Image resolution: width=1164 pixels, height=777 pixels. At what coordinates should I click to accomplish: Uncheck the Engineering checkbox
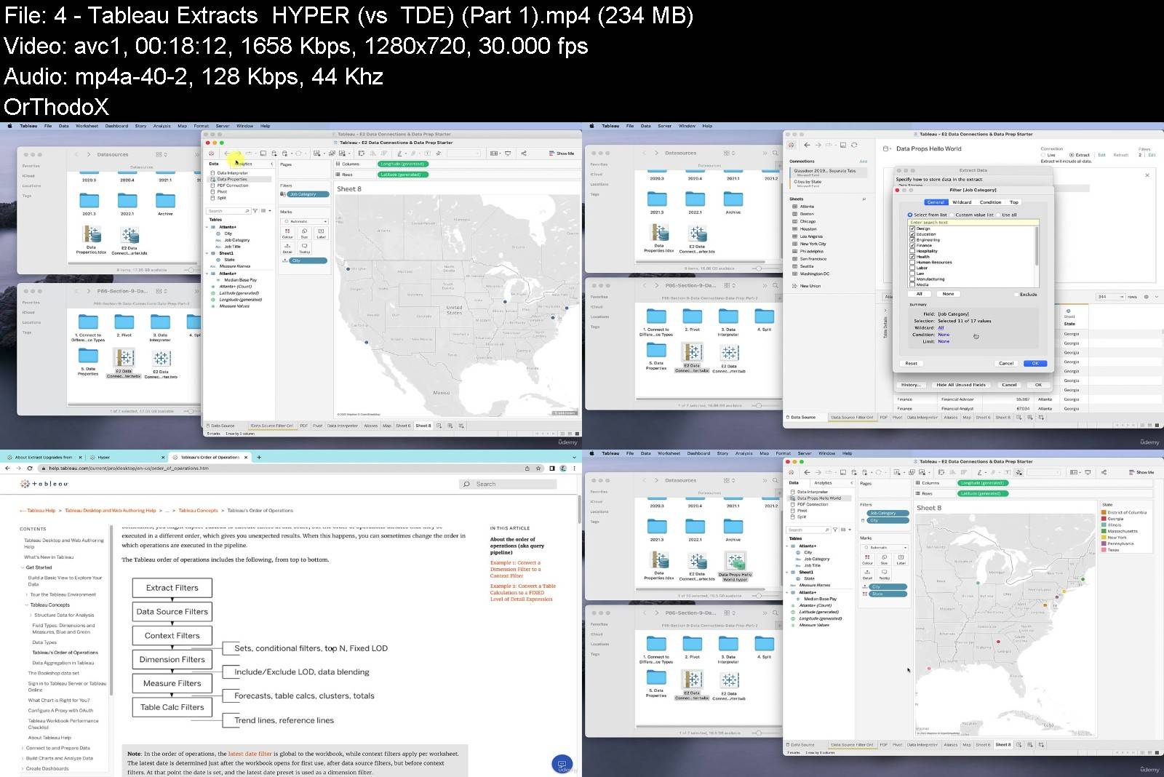(x=912, y=240)
